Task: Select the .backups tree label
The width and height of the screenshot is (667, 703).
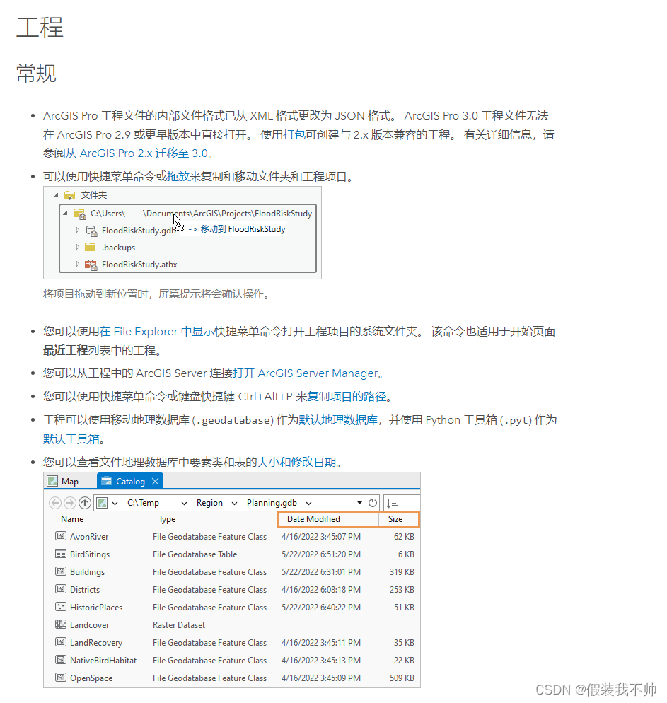Action: [118, 248]
